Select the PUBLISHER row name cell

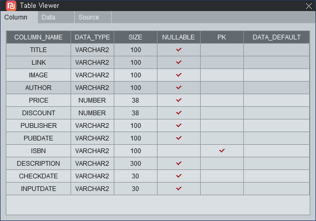(38, 126)
